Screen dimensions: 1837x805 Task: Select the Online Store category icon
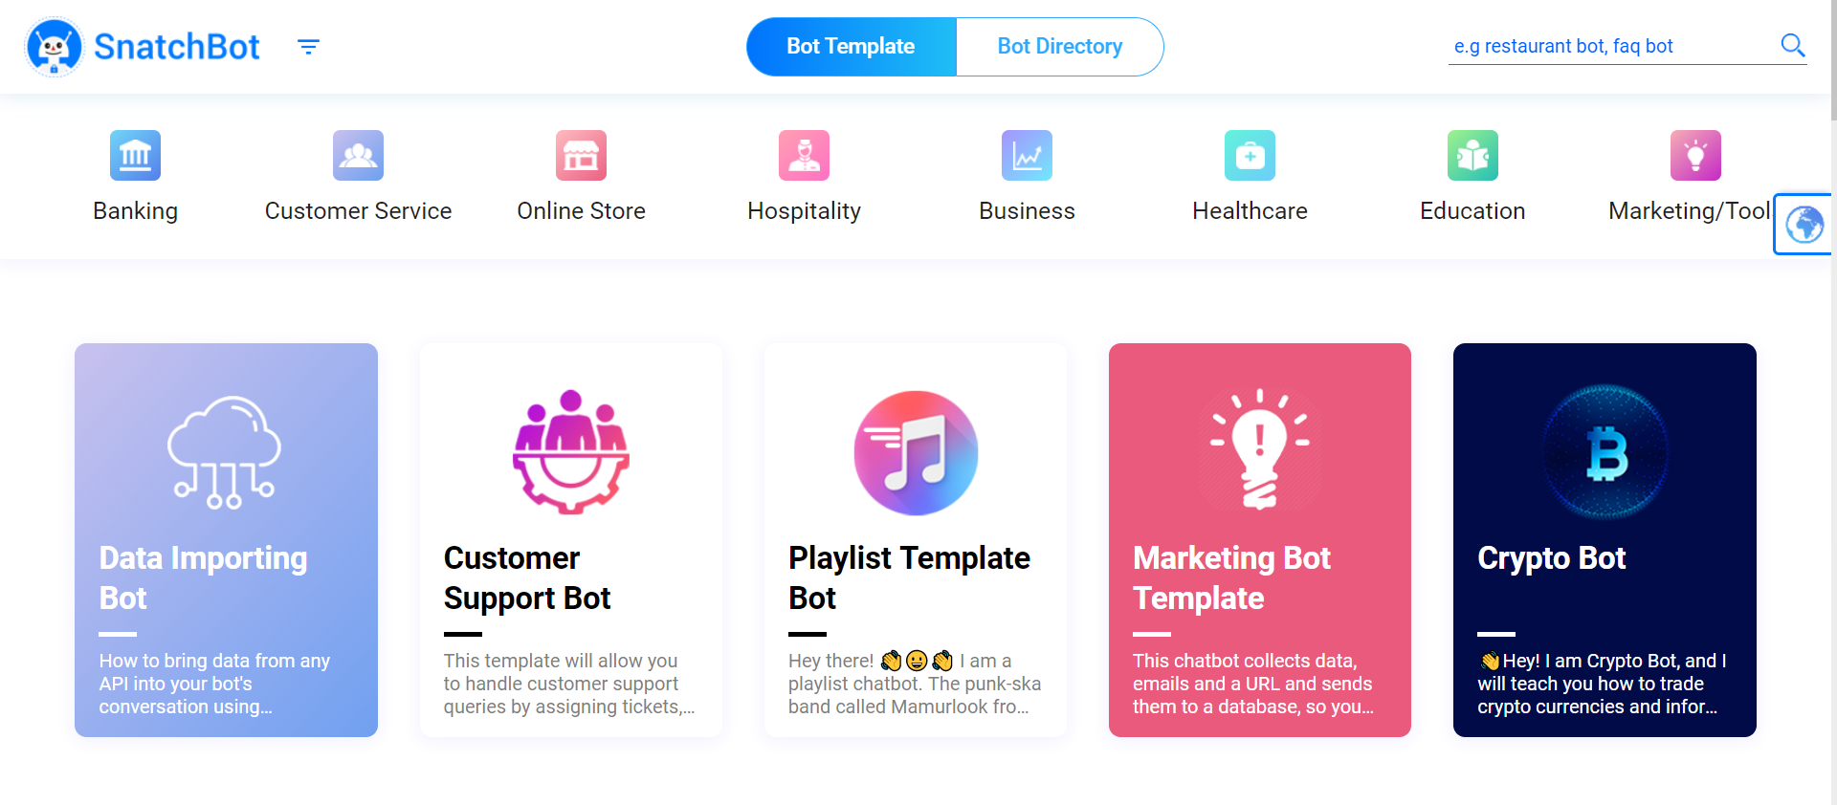coord(581,155)
